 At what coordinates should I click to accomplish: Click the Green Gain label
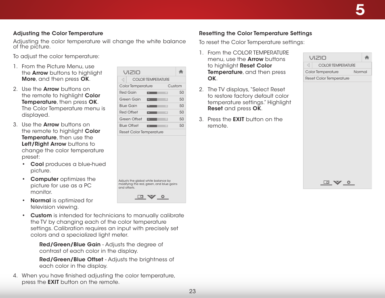(x=130, y=99)
